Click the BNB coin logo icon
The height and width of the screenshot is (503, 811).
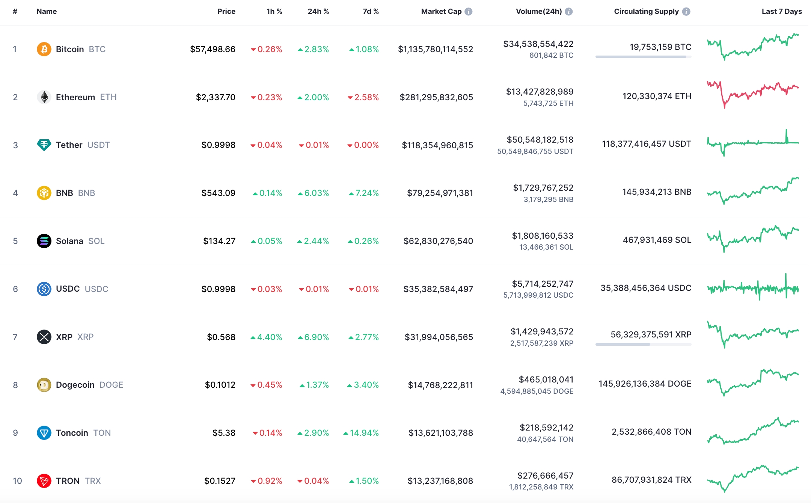44,193
